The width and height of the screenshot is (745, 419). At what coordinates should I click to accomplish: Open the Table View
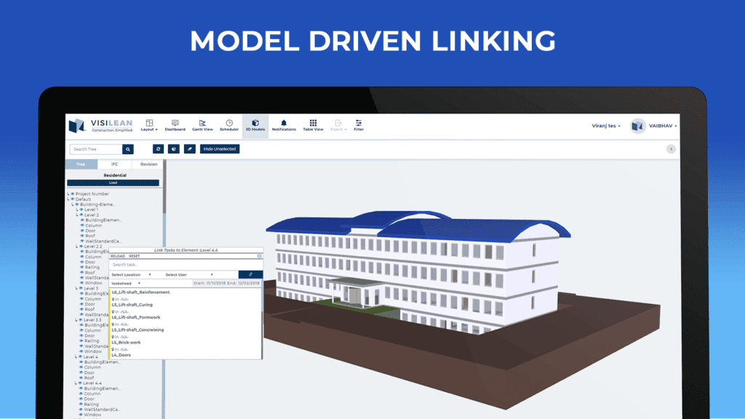point(313,125)
